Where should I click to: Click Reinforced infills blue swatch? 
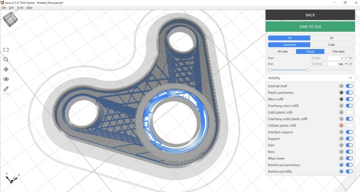point(341,171)
